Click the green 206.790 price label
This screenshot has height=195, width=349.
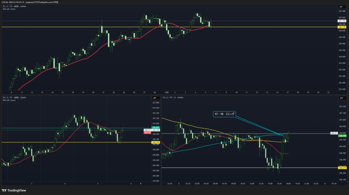[342, 136]
